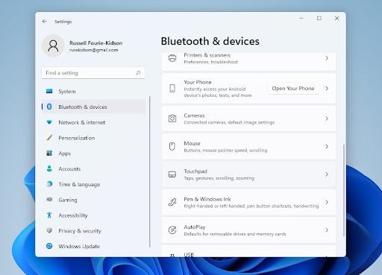This screenshot has width=382, height=275.
Task: Click the System monitor icon
Action: pos(49,91)
